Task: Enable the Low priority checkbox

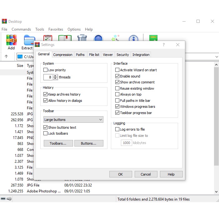Action: [x=46, y=70]
